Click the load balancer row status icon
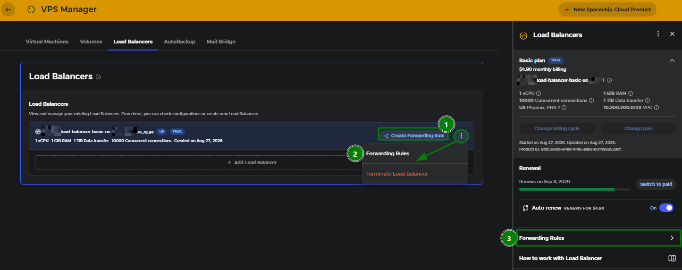This screenshot has width=682, height=270. click(38, 132)
